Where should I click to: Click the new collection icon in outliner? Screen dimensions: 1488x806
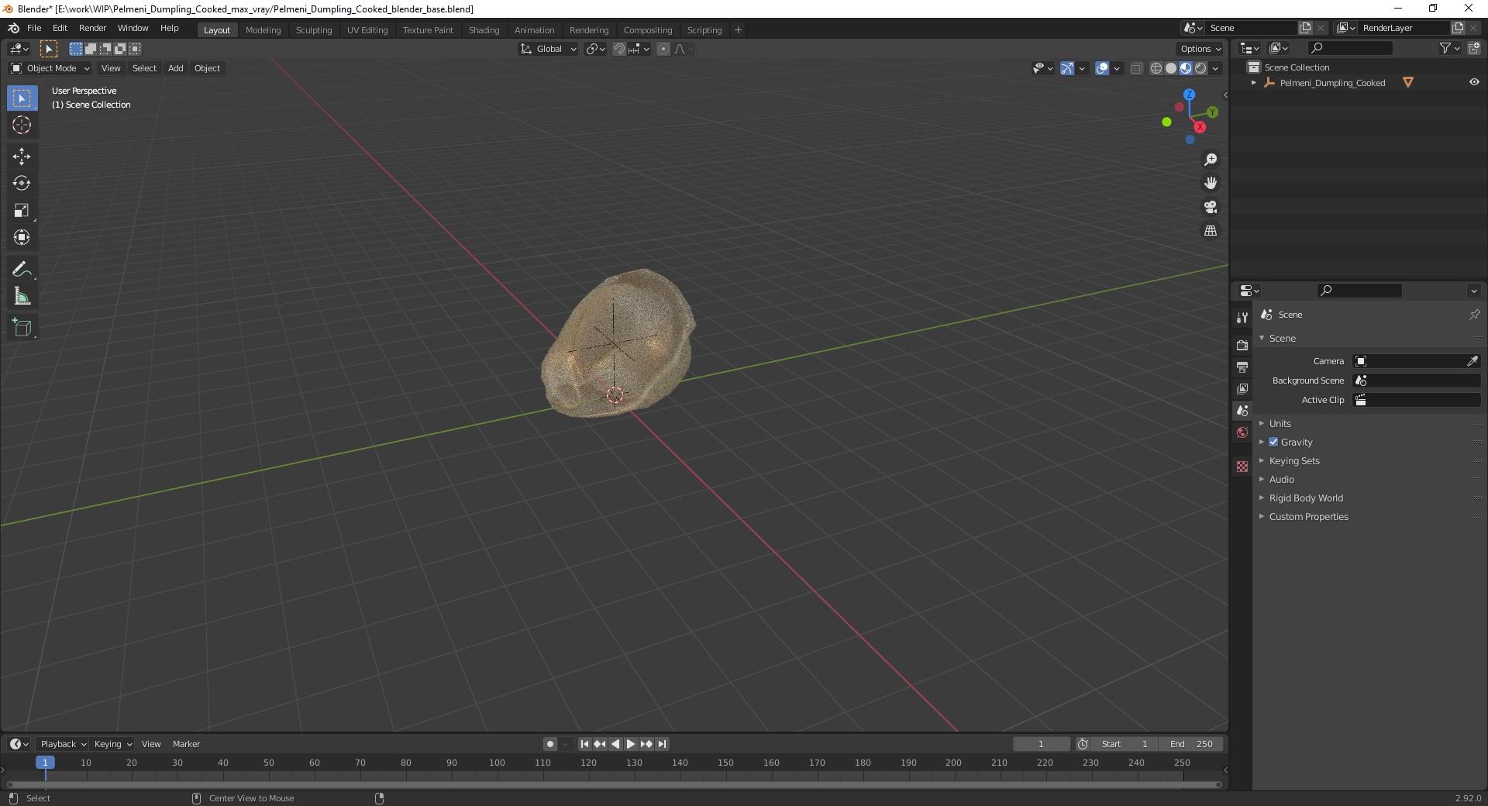coord(1473,48)
